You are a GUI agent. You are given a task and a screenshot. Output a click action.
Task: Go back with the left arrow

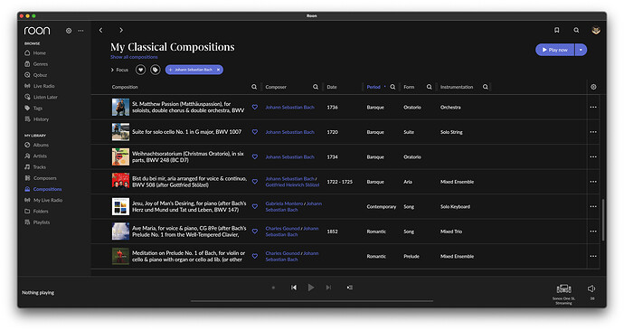click(x=100, y=30)
